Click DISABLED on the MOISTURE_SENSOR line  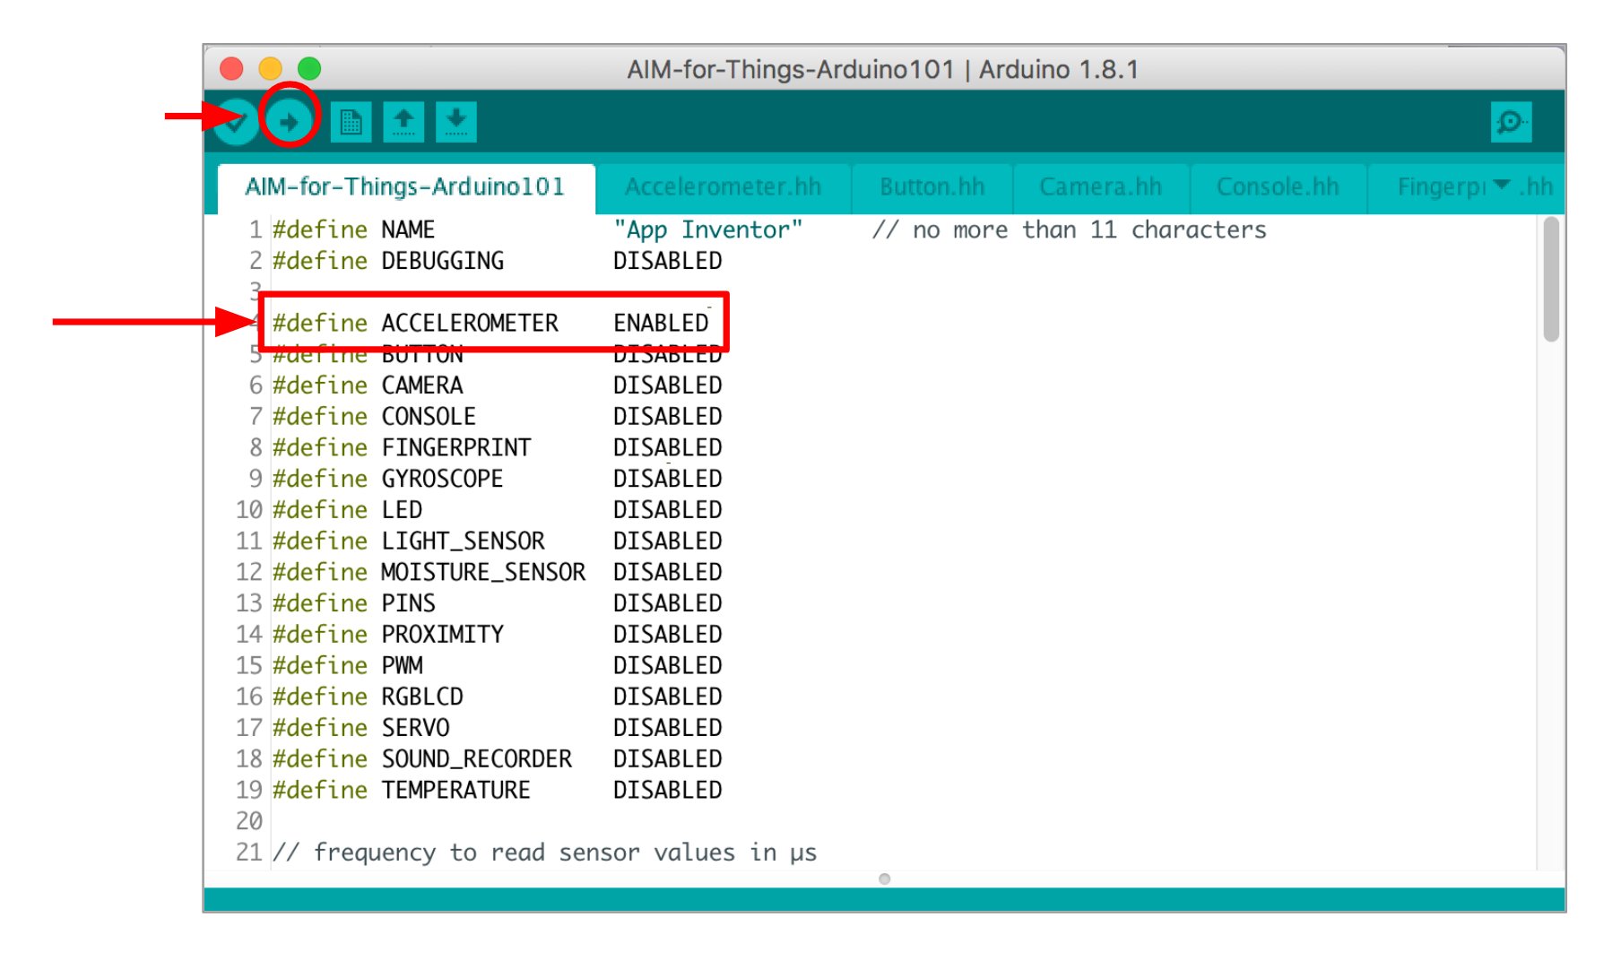pyautogui.click(x=668, y=572)
